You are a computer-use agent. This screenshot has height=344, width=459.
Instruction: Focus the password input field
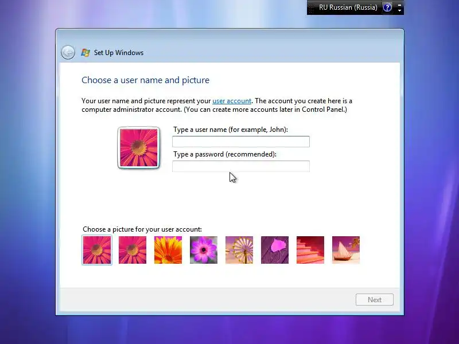tap(240, 166)
